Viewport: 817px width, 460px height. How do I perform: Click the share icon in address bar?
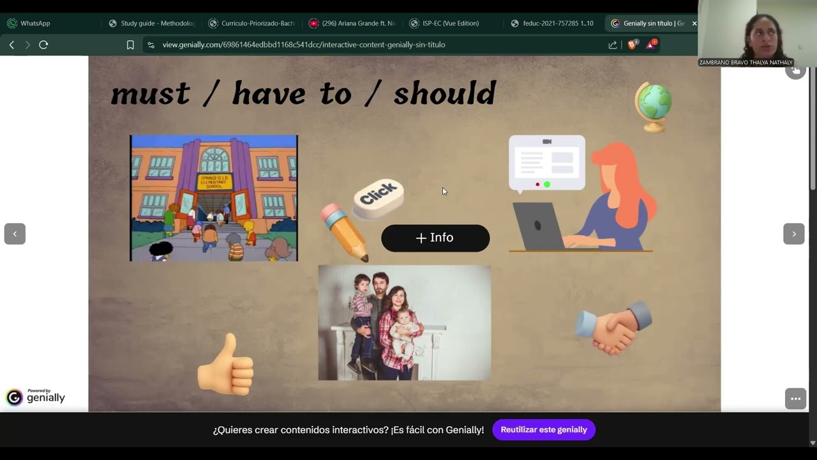[613, 45]
